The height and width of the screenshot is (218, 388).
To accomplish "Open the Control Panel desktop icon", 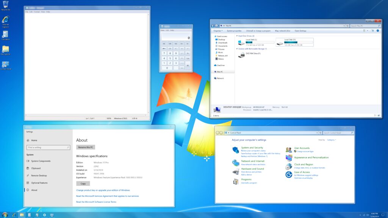I will pos(5,65).
